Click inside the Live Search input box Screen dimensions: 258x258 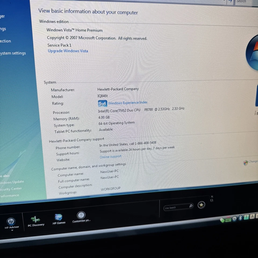point(177,207)
